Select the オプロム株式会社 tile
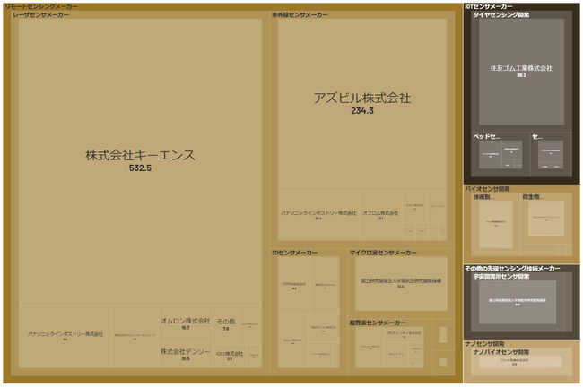This screenshot has width=583, height=387. click(x=380, y=215)
